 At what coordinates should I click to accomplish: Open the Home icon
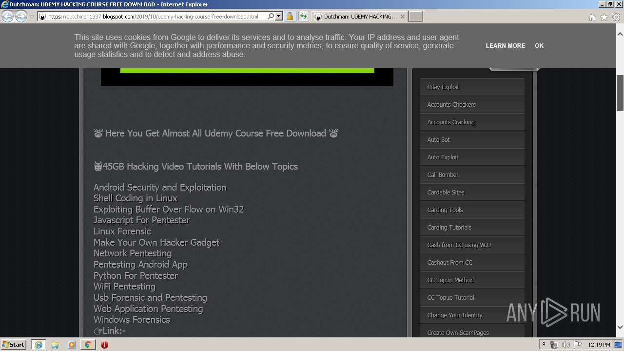[x=592, y=17]
